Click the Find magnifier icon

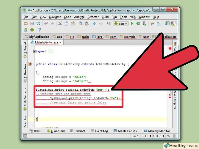[81, 24]
